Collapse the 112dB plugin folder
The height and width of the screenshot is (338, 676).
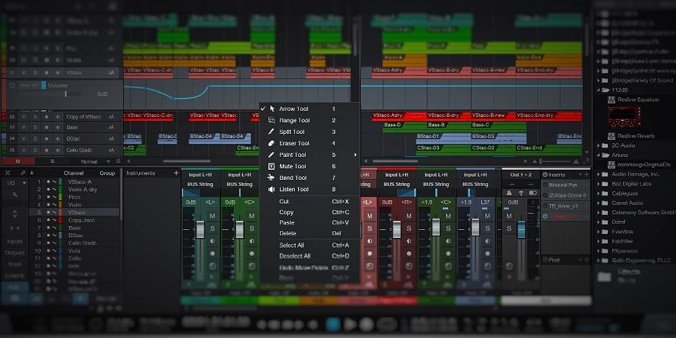coord(599,89)
